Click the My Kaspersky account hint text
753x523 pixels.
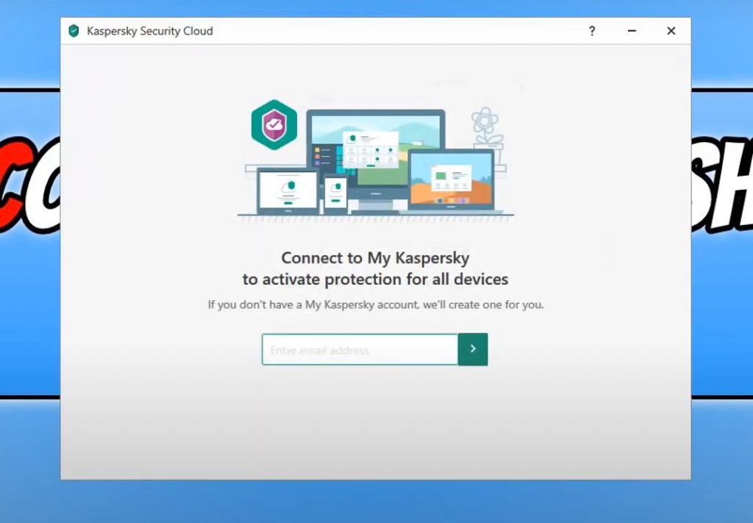(x=376, y=305)
